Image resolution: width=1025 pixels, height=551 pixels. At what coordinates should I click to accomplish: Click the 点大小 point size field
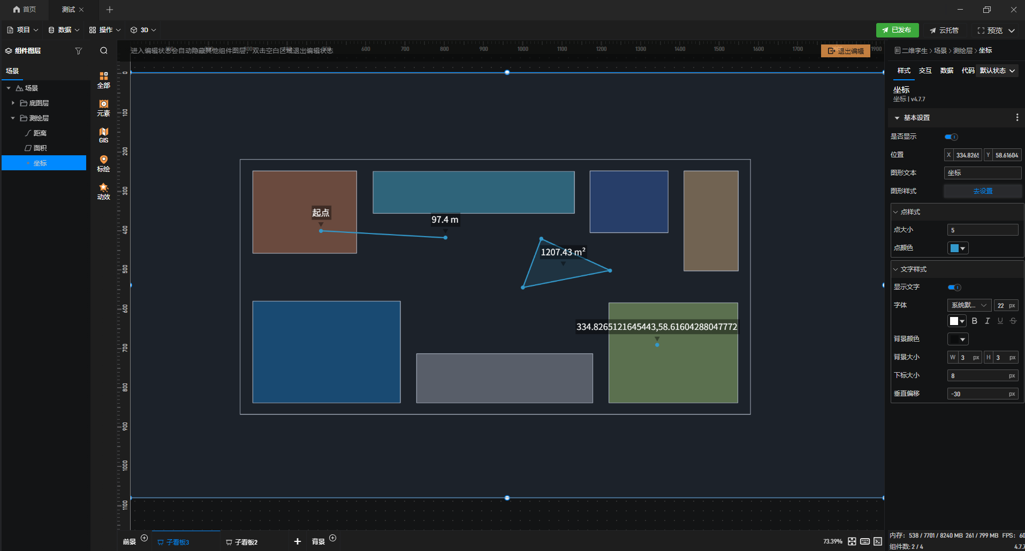[983, 230]
